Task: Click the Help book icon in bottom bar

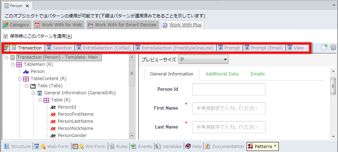Action: (188, 146)
